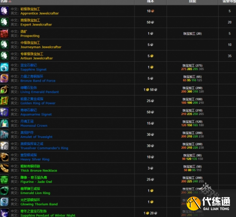Open the Figurine - Jade Owl link
Screen dimensions: 236x217
(x=36, y=182)
